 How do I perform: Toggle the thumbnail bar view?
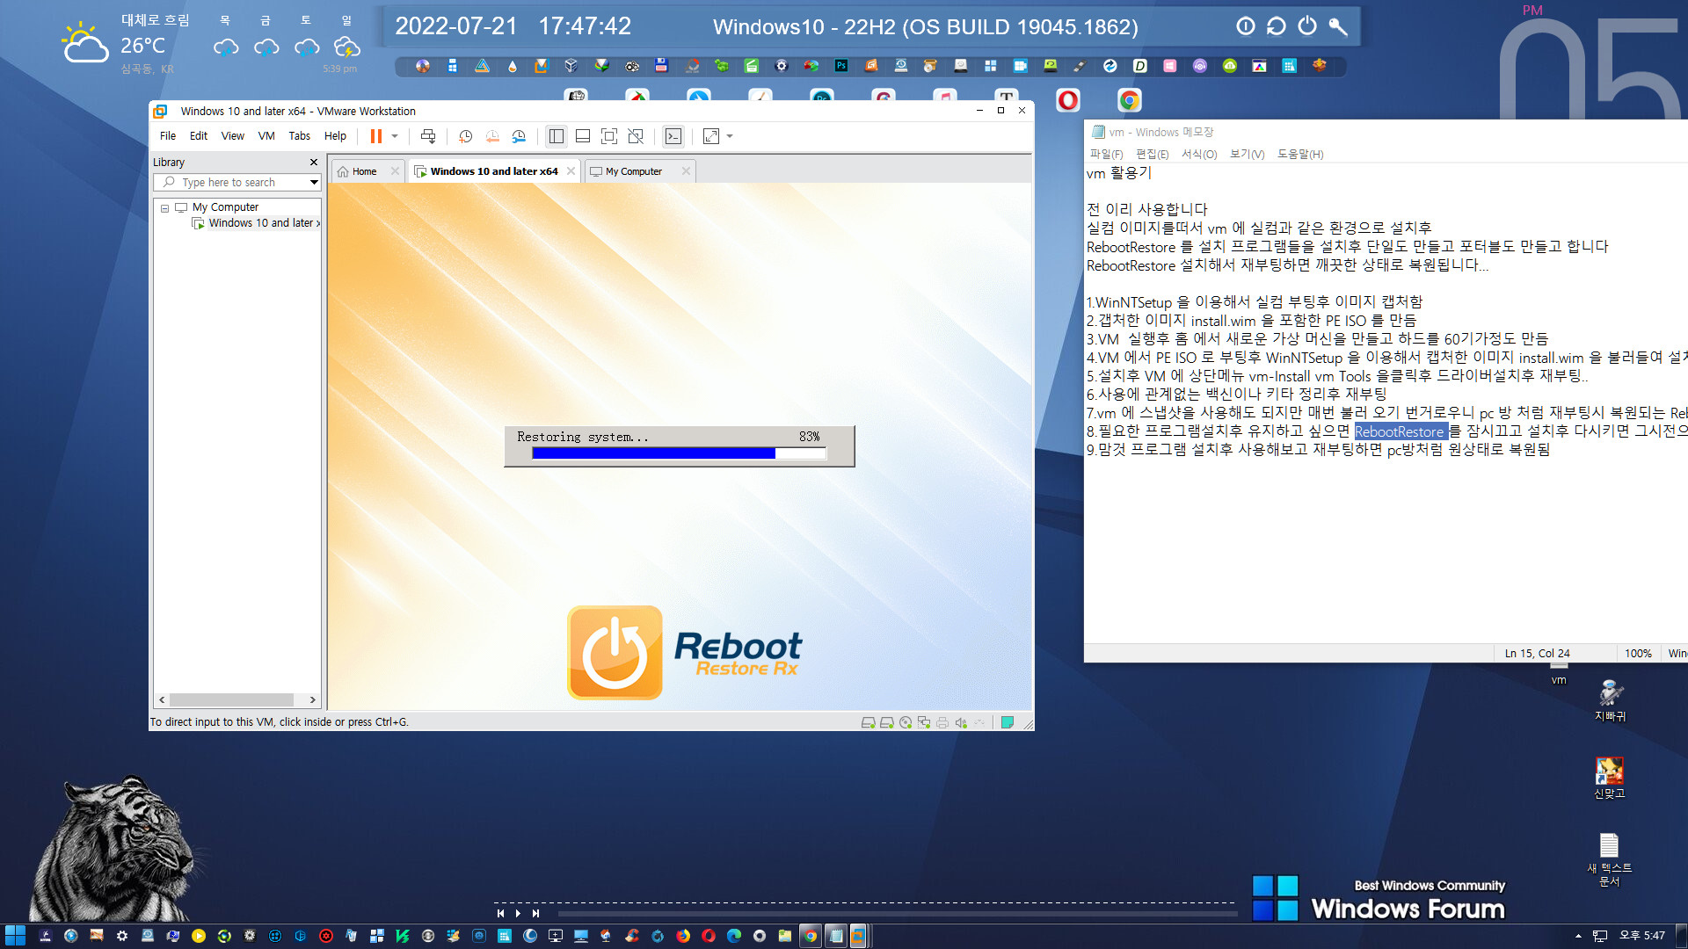(583, 136)
